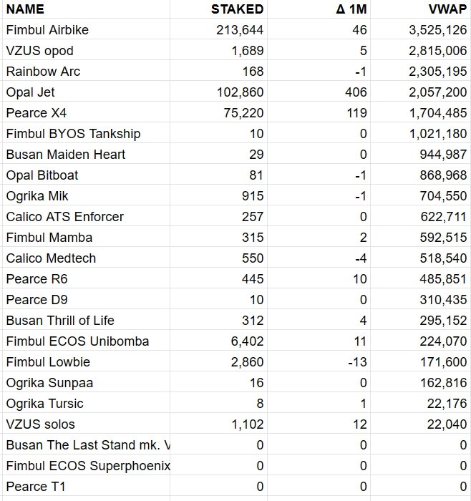This screenshot has width=471, height=501.
Task: Select the Fimbul BYOS Tankship cell
Action: 73,134
